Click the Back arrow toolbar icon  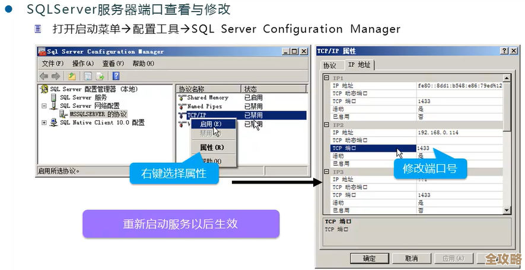pos(44,76)
